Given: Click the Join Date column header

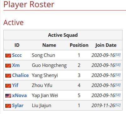Looking at the screenshot, I should tap(106, 45).
